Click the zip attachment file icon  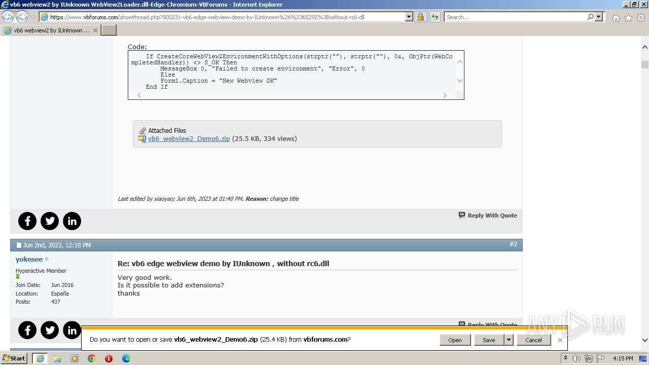[142, 139]
